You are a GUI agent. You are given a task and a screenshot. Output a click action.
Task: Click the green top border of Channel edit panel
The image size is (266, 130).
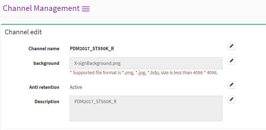pos(133,24)
